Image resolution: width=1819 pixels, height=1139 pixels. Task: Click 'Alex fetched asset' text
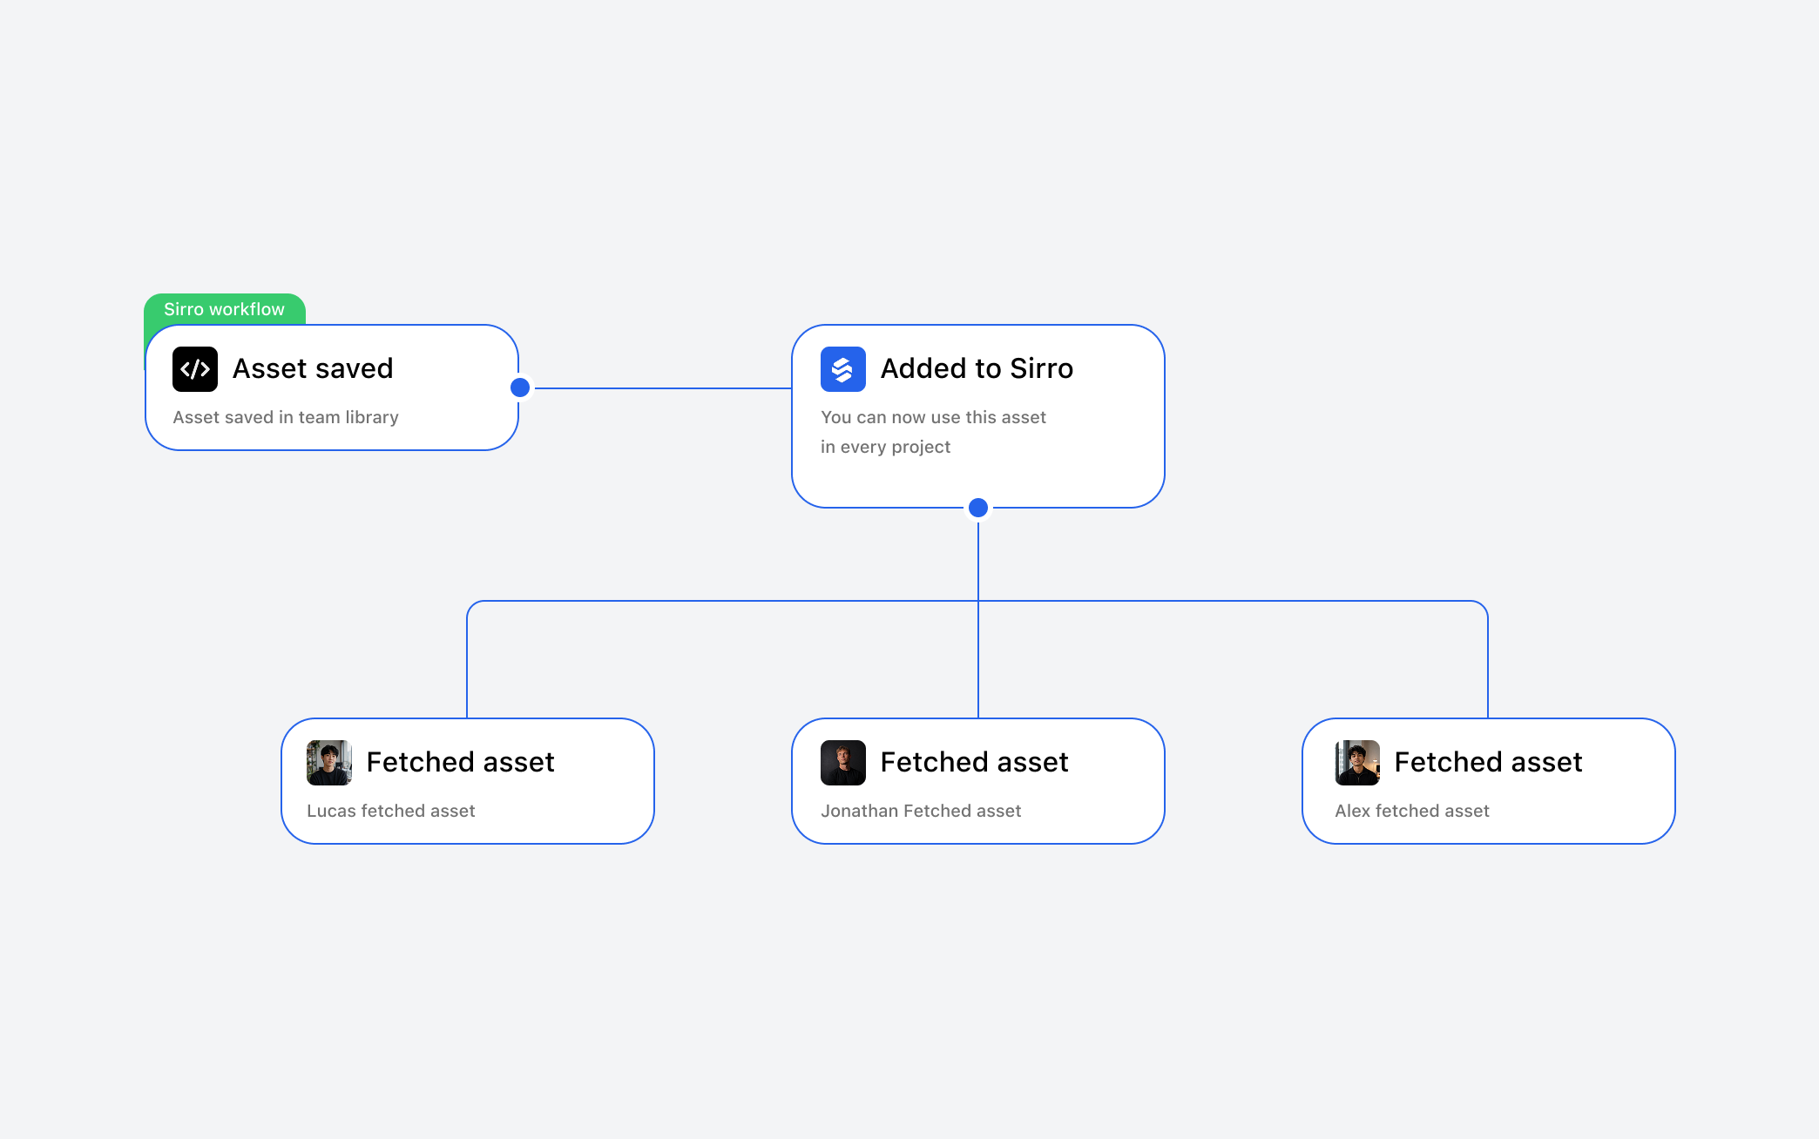[1412, 811]
